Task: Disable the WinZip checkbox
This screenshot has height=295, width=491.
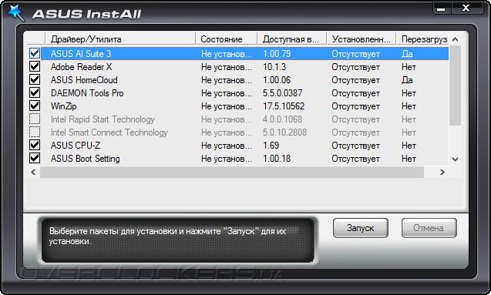Action: click(x=35, y=106)
